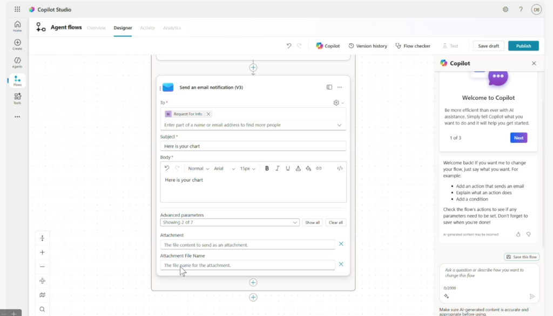The height and width of the screenshot is (316, 553).
Task: Open Version history
Action: coord(368,46)
